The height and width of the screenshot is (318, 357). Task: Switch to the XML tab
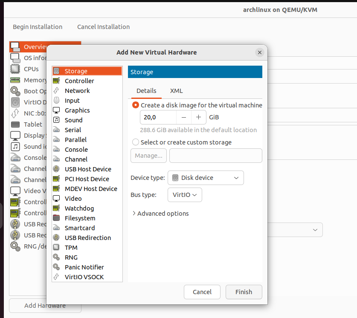pyautogui.click(x=176, y=91)
